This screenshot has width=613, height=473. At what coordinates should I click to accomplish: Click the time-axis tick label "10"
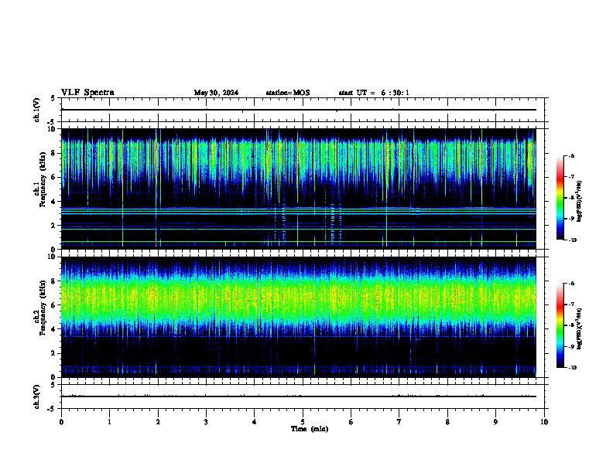coord(544,422)
